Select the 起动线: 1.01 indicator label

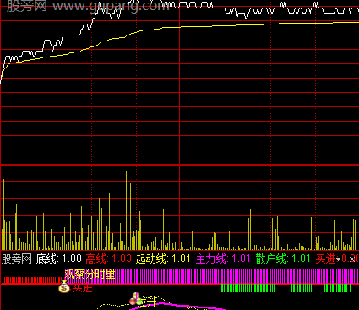coord(163,258)
